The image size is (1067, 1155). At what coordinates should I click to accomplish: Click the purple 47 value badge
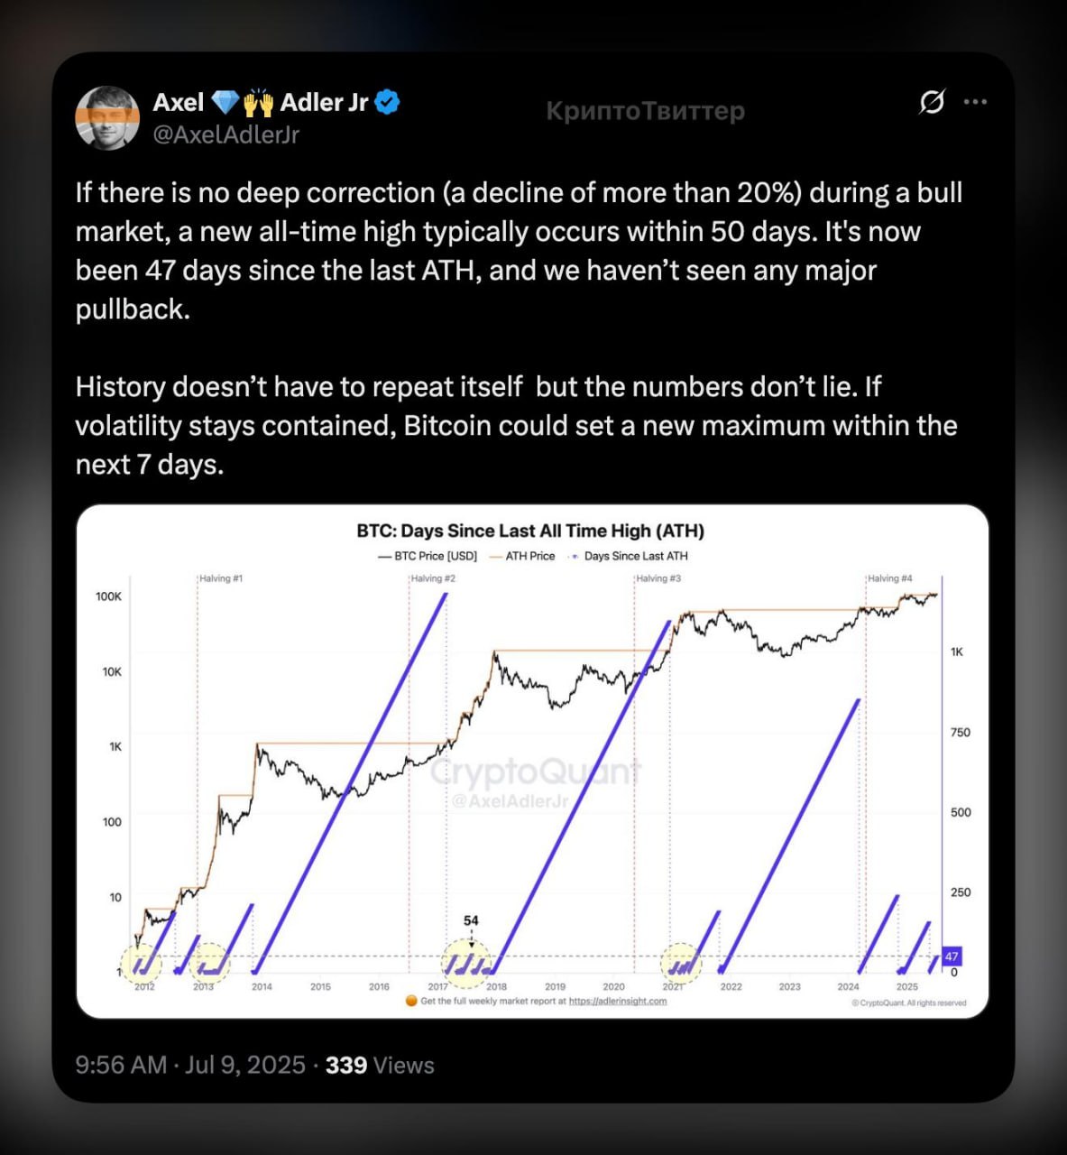point(952,956)
